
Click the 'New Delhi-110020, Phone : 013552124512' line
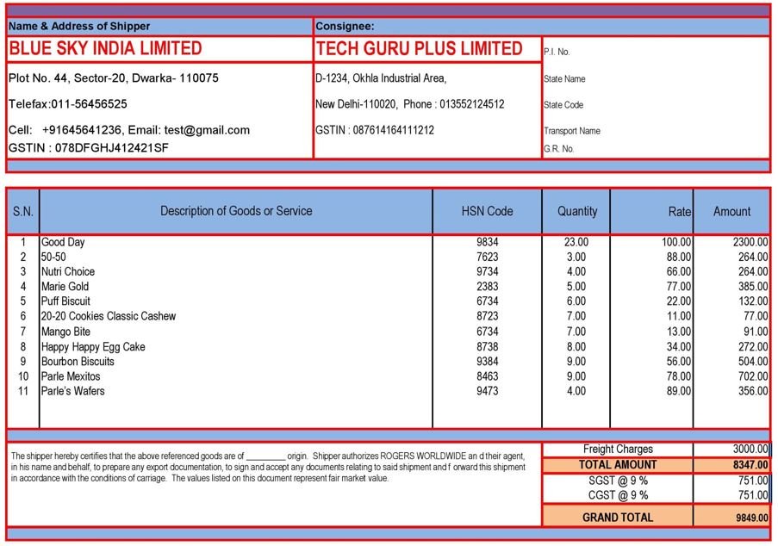point(410,104)
